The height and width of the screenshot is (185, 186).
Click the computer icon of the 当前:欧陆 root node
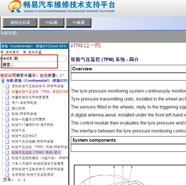coord(3,81)
